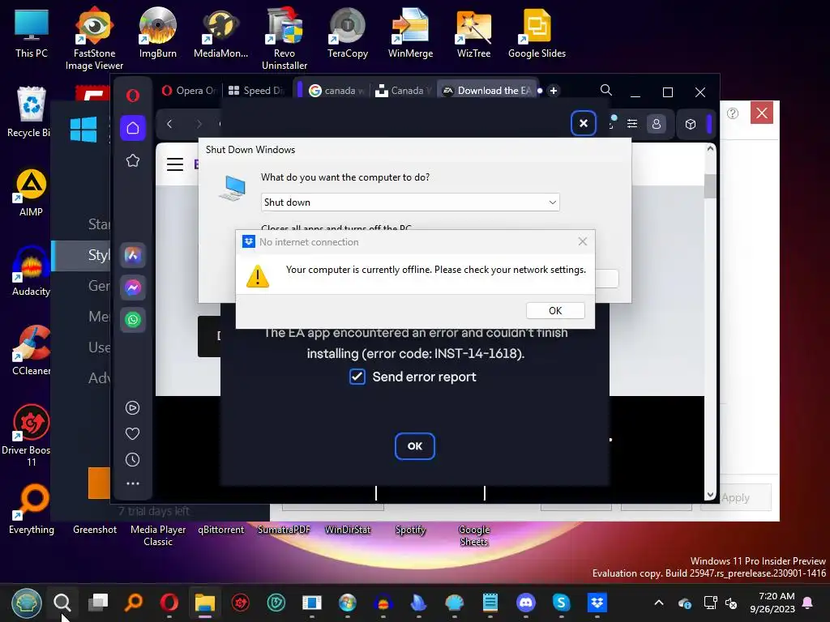The width and height of the screenshot is (830, 622).
Task: Open Pinboards heart icon in Opera sidebar
Action: coord(132,434)
